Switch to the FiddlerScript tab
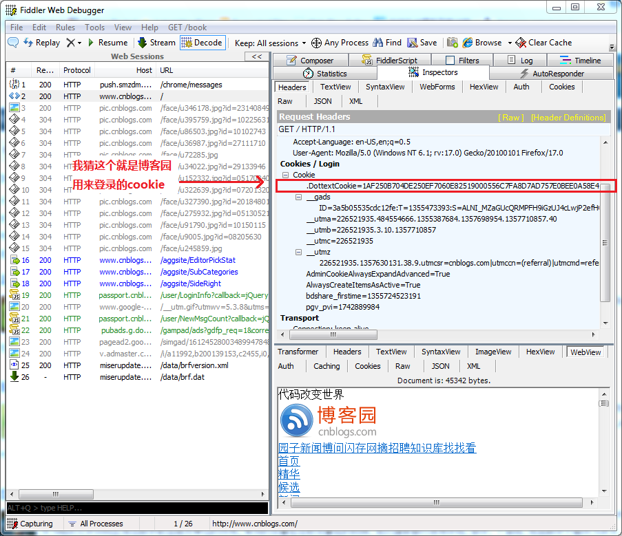622x536 pixels. 390,61
